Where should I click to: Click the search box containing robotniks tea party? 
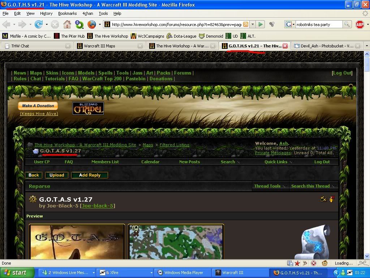click(319, 24)
